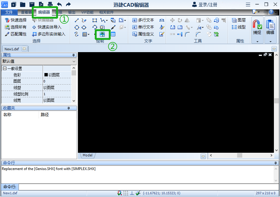Open a file with the folder icon

coord(23,5)
